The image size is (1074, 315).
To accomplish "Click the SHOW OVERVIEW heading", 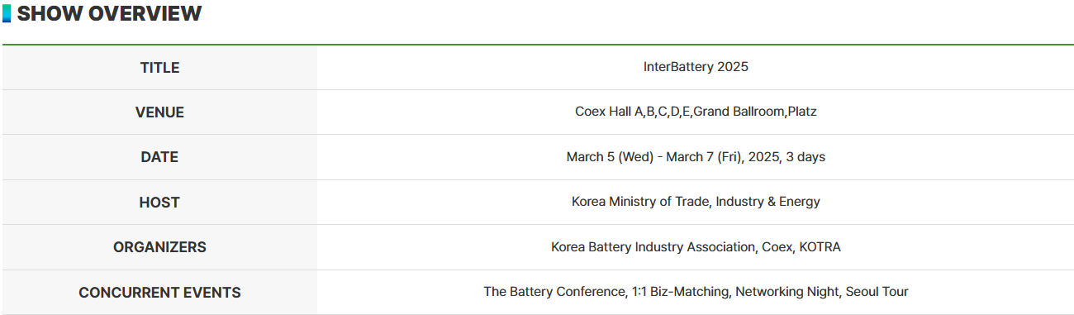I will 109,13.
